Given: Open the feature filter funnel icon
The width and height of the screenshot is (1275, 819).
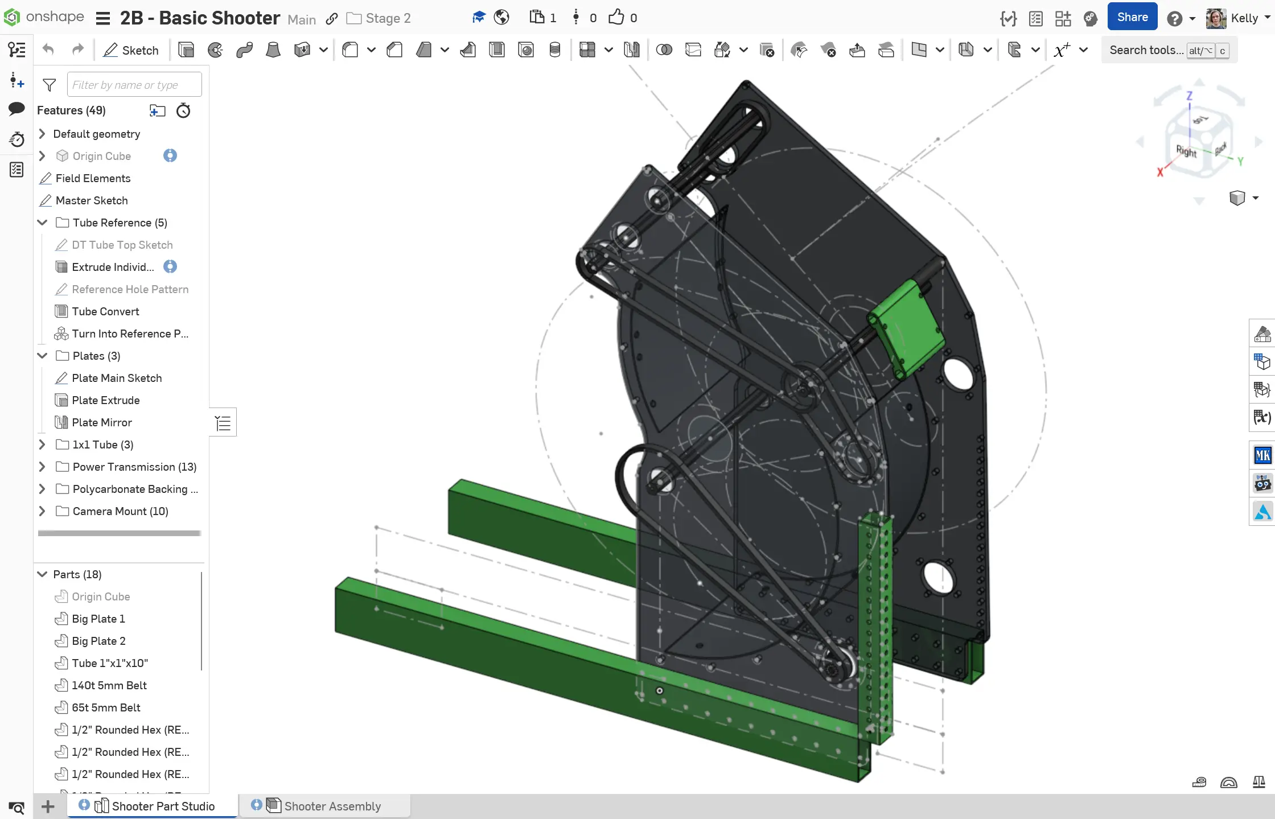Looking at the screenshot, I should (50, 85).
